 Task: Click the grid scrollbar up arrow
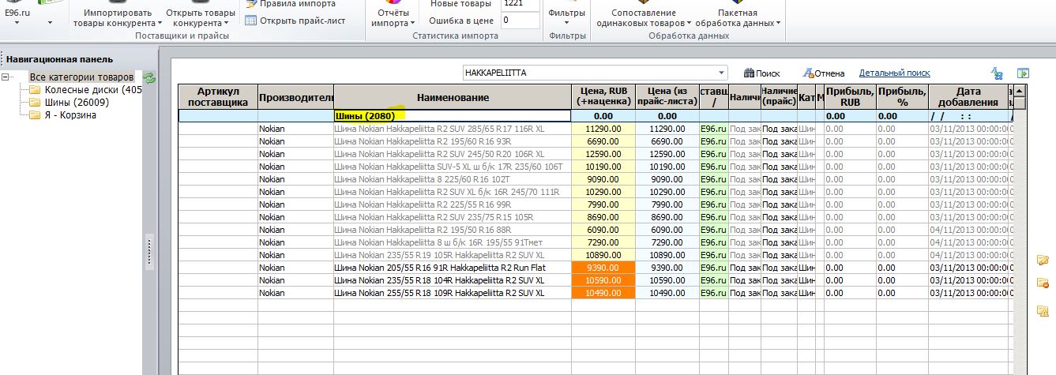(x=1019, y=92)
